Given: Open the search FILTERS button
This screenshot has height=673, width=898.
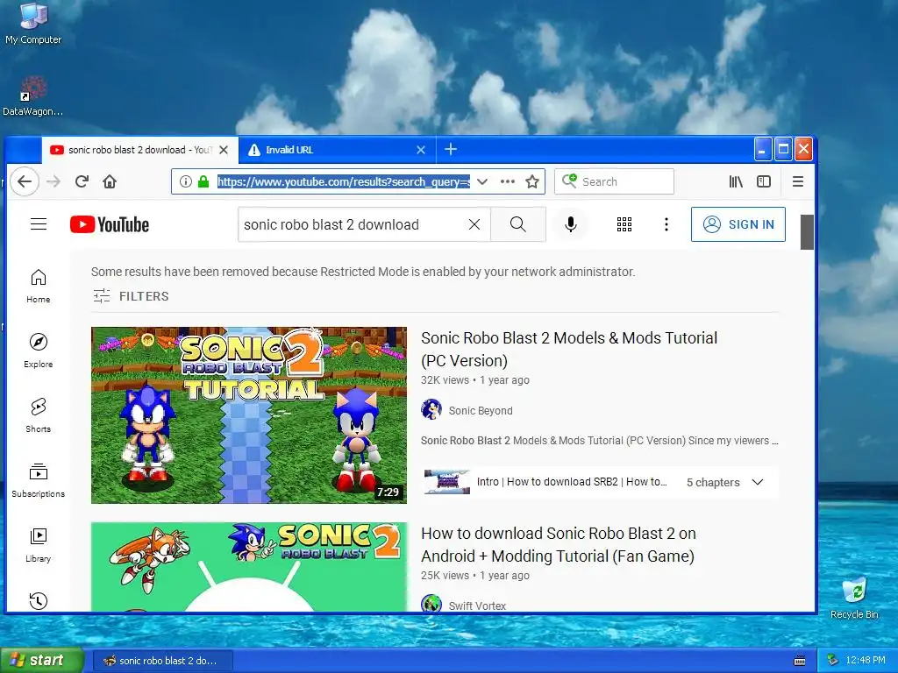Looking at the screenshot, I should pos(132,296).
